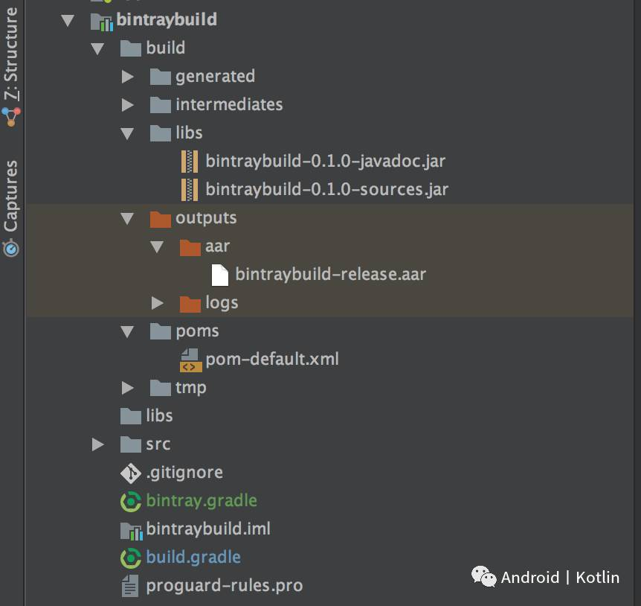Click the bintray.gradle Gradle icon

click(130, 501)
